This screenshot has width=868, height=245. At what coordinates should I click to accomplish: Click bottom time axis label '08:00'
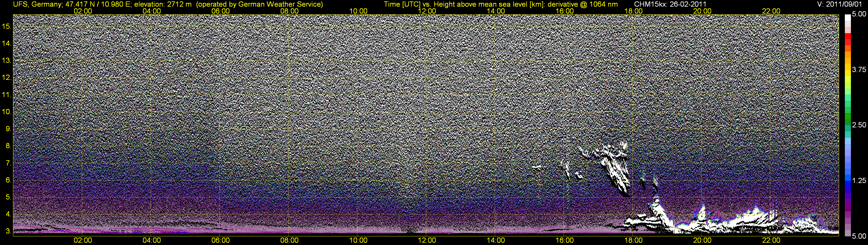pyautogui.click(x=289, y=240)
